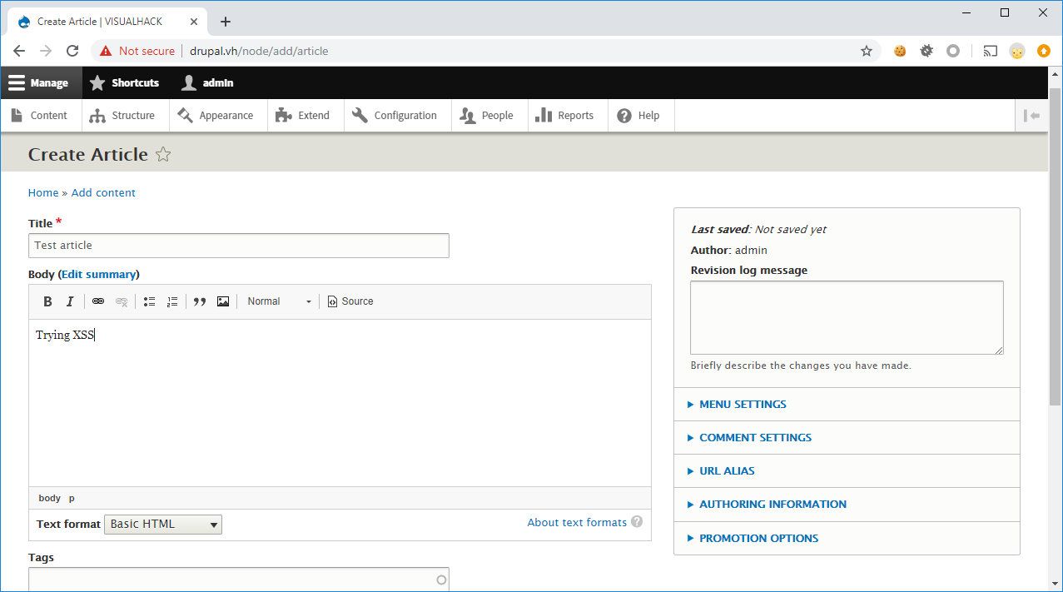Screen dimensions: 1063x592
Task: Click the Cast media icon
Action: (990, 51)
